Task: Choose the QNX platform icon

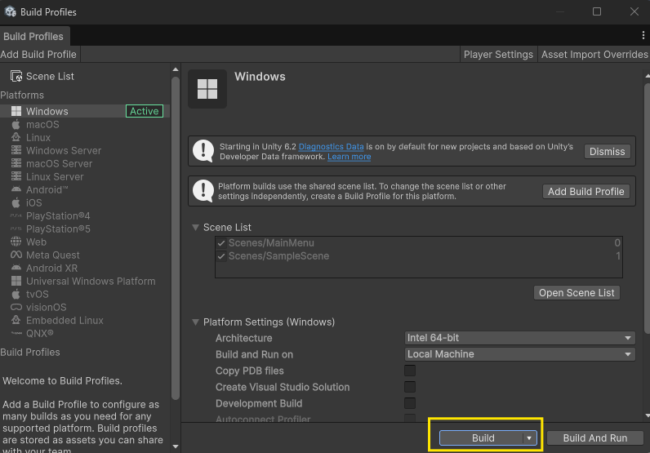Action: (x=16, y=333)
